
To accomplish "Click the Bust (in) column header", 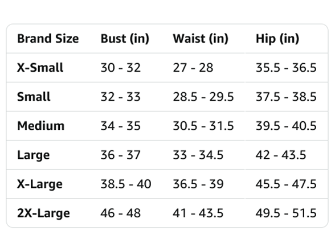I will tap(125, 39).
